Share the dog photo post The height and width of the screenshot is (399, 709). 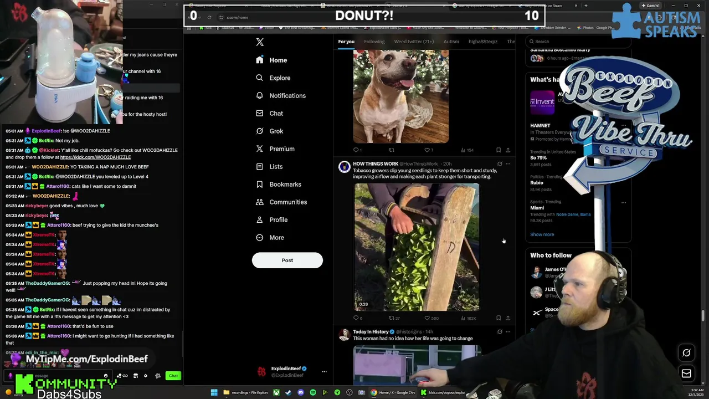pos(507,150)
